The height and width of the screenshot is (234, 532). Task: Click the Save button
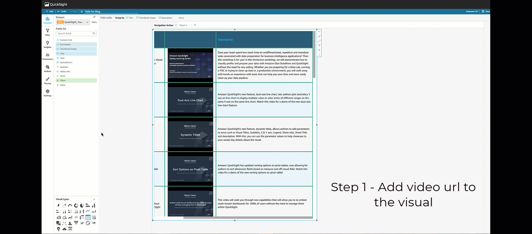486,11
